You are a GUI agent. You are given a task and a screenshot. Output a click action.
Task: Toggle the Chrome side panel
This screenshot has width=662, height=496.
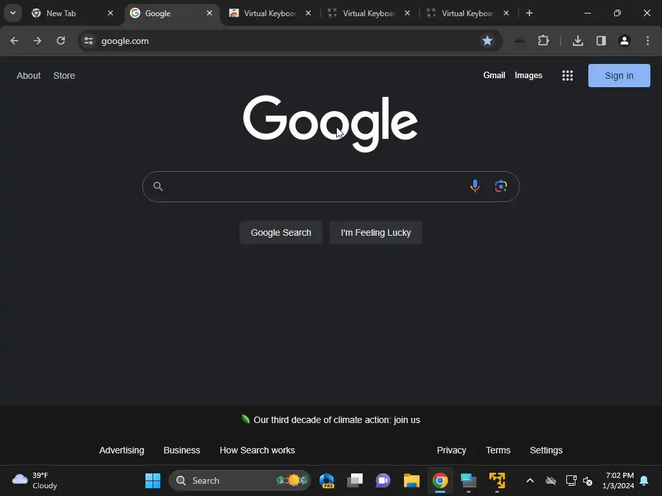(x=601, y=41)
